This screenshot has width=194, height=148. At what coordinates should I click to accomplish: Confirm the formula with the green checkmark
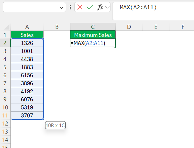pyautogui.click(x=90, y=7)
